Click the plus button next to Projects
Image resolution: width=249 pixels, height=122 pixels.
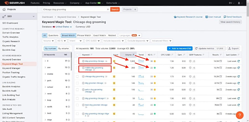(x=135, y=9)
